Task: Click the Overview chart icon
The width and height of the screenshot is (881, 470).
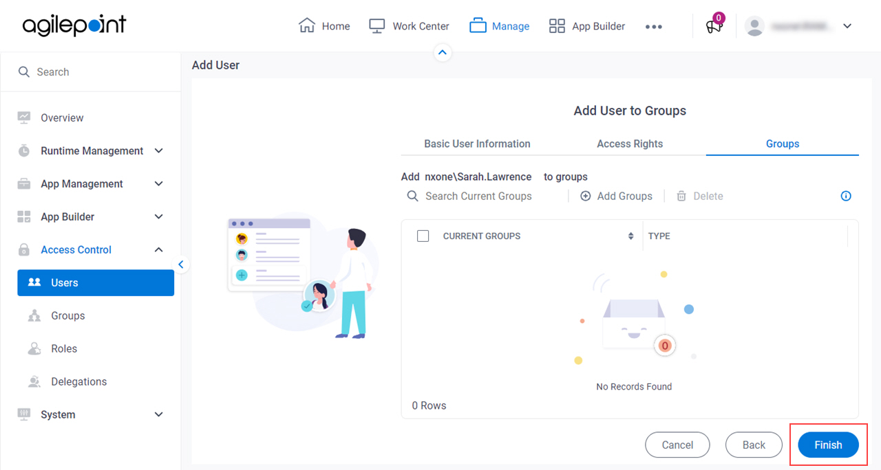Action: pyautogui.click(x=24, y=117)
